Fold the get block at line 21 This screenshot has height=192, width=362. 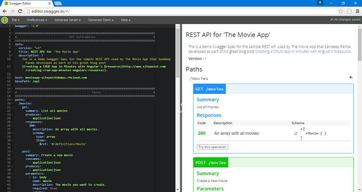(12, 107)
